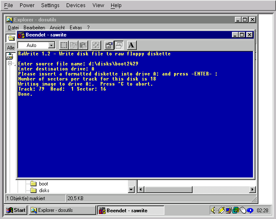
Task: Click the horizontal scrollbar left arrow
Action: (x=141, y=190)
